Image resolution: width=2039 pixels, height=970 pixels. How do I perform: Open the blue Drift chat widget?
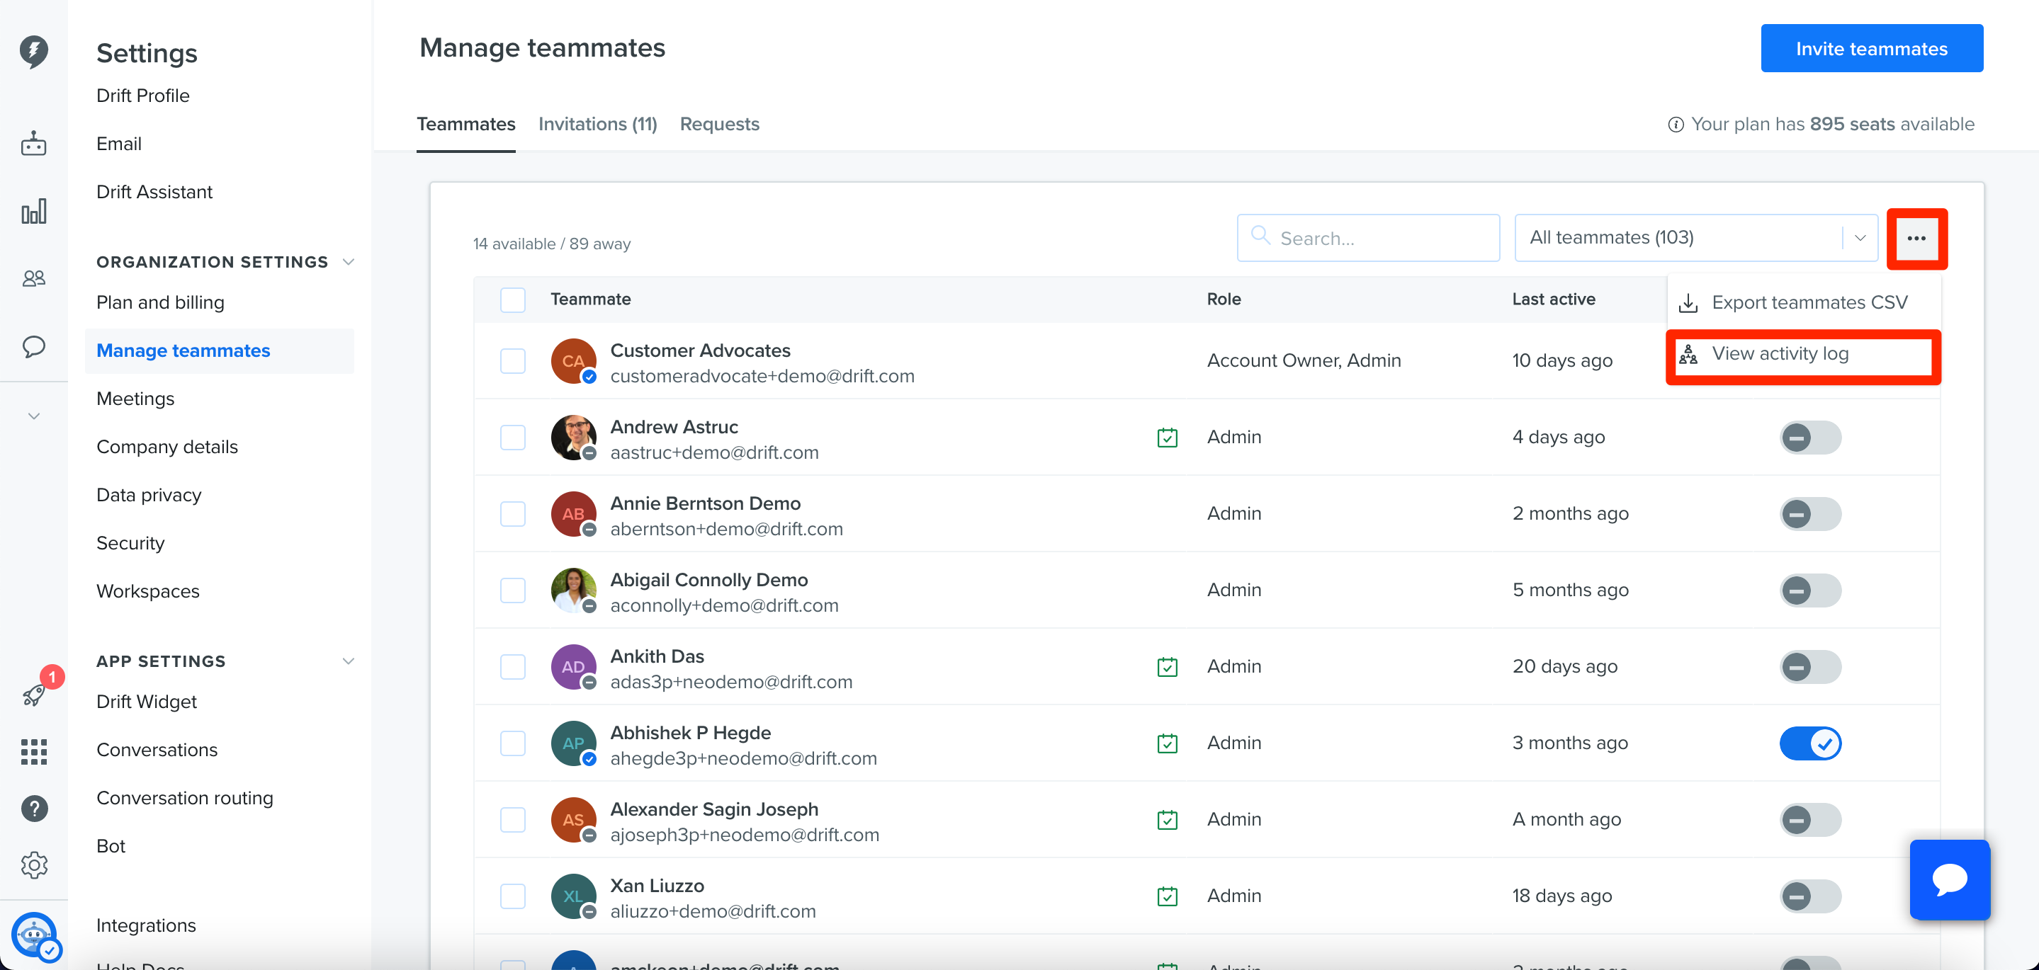point(1950,880)
